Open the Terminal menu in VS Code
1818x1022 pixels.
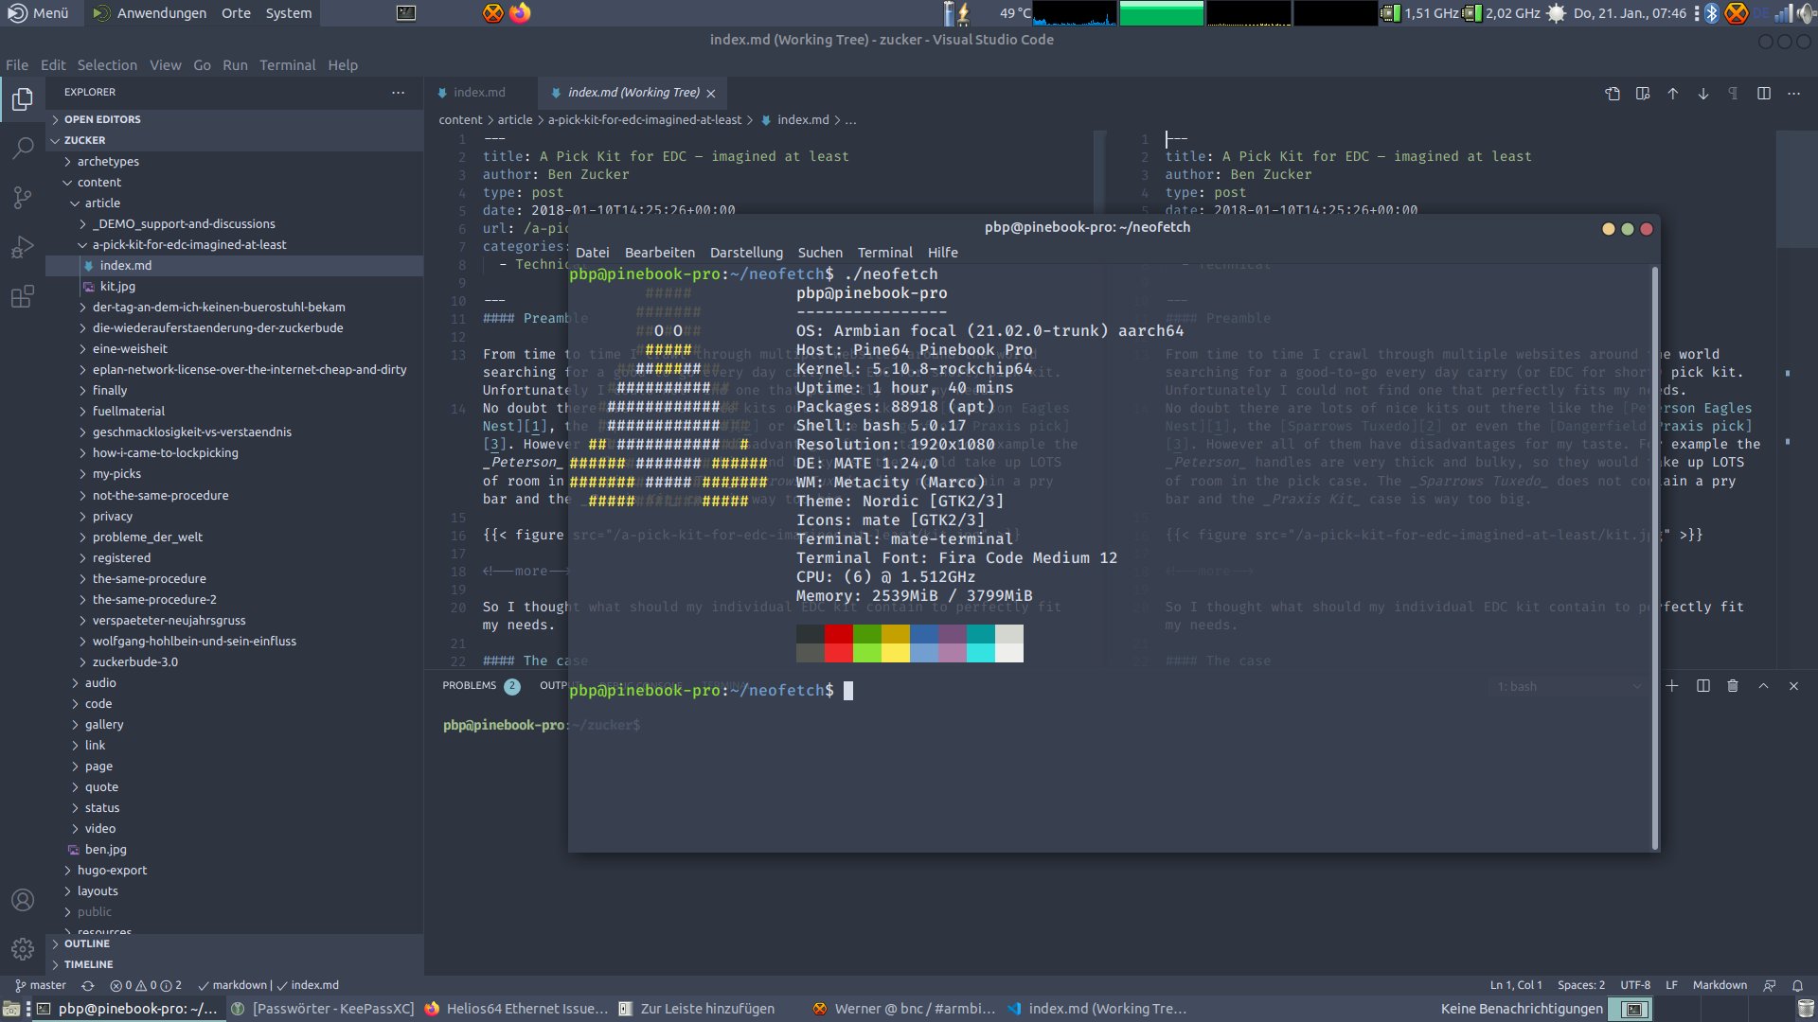pyautogui.click(x=287, y=65)
